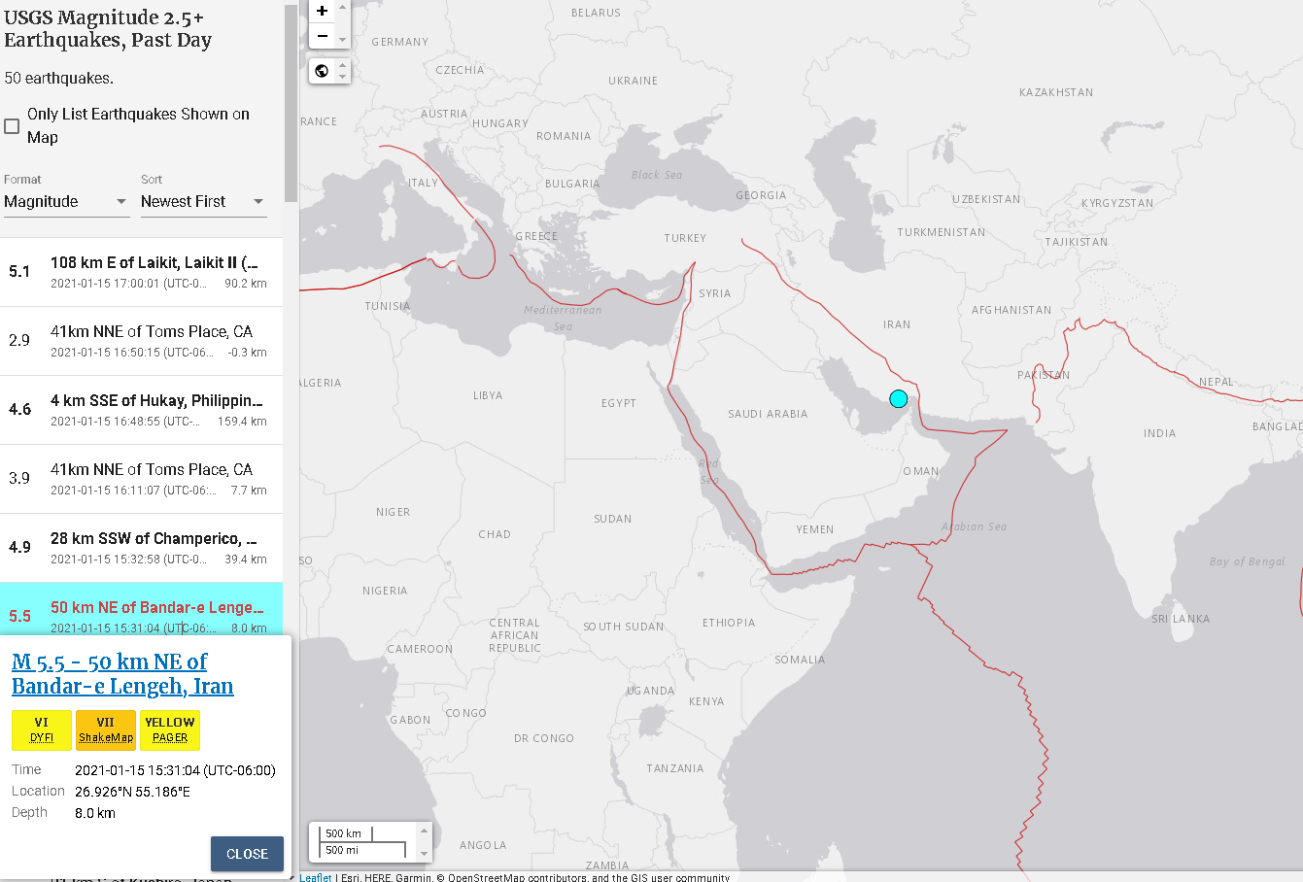Open the globe region selector icon
The width and height of the screenshot is (1303, 882).
[323, 71]
